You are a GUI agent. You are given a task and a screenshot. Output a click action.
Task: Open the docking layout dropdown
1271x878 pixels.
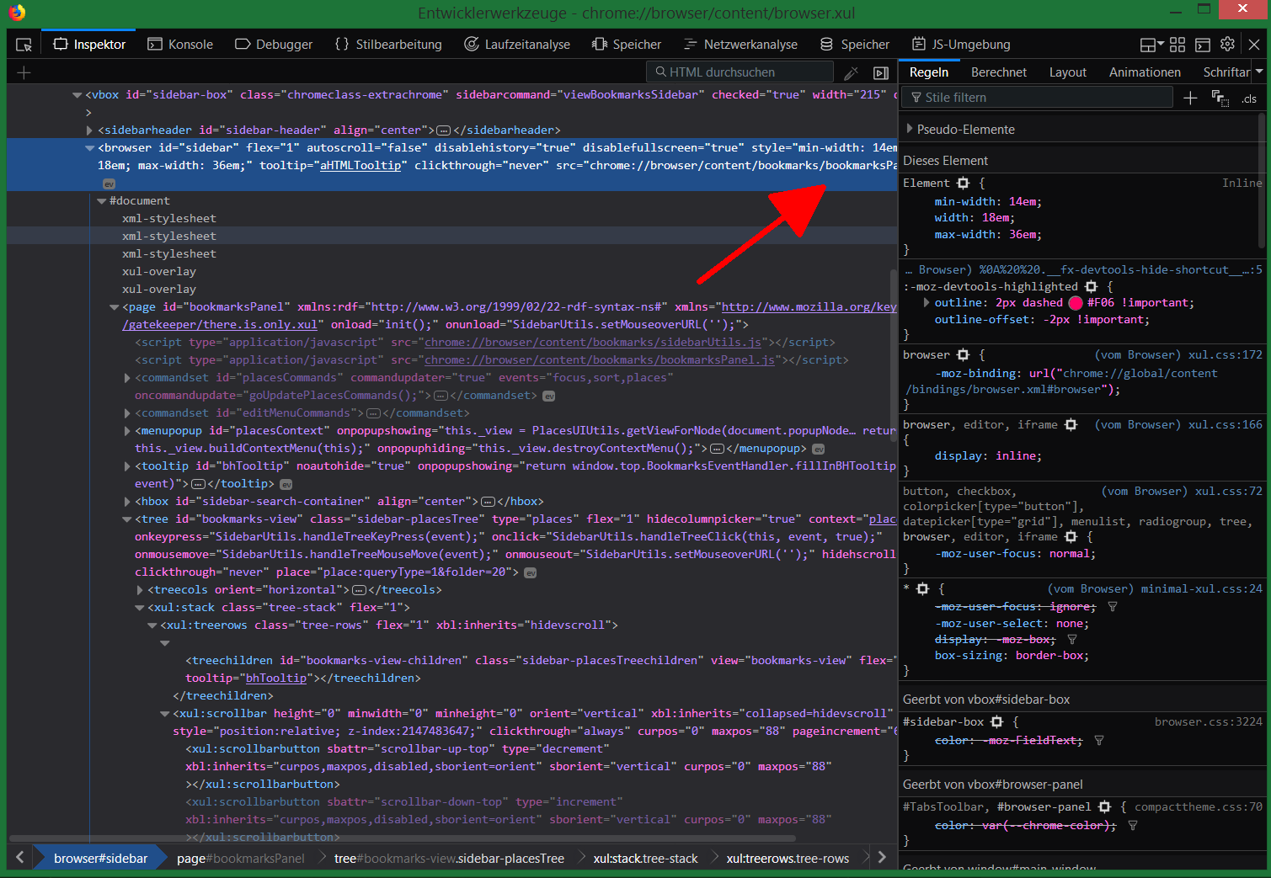(1151, 45)
